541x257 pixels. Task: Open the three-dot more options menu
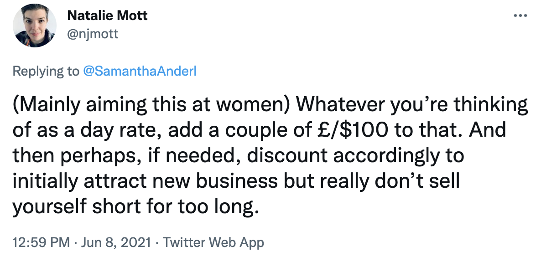(x=520, y=15)
